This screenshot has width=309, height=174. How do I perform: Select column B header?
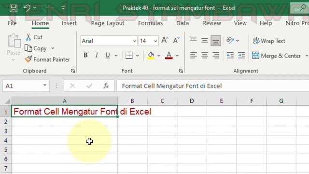pyautogui.click(x=132, y=101)
